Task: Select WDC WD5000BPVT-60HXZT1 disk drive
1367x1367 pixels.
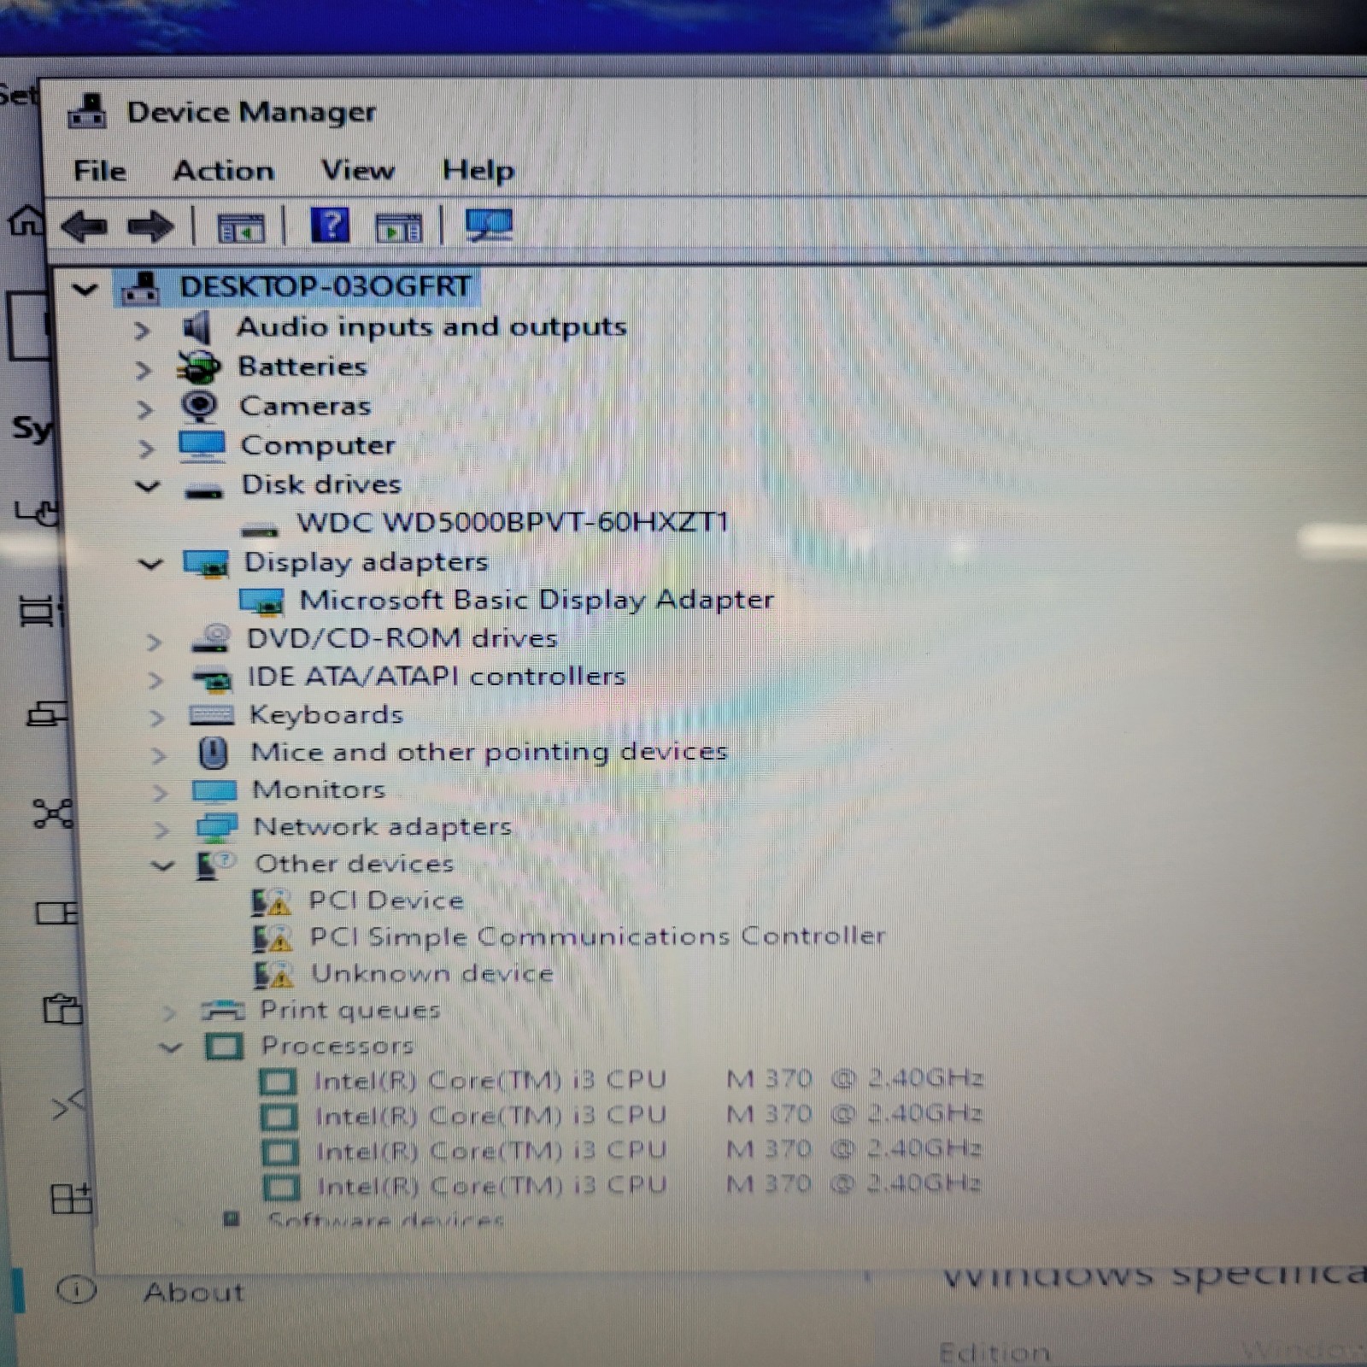Action: coord(513,521)
